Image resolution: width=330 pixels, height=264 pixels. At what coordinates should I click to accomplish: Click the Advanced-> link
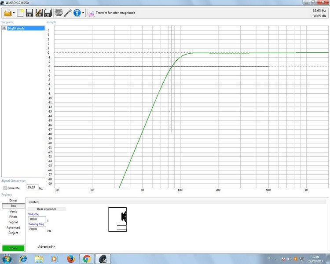47,246
